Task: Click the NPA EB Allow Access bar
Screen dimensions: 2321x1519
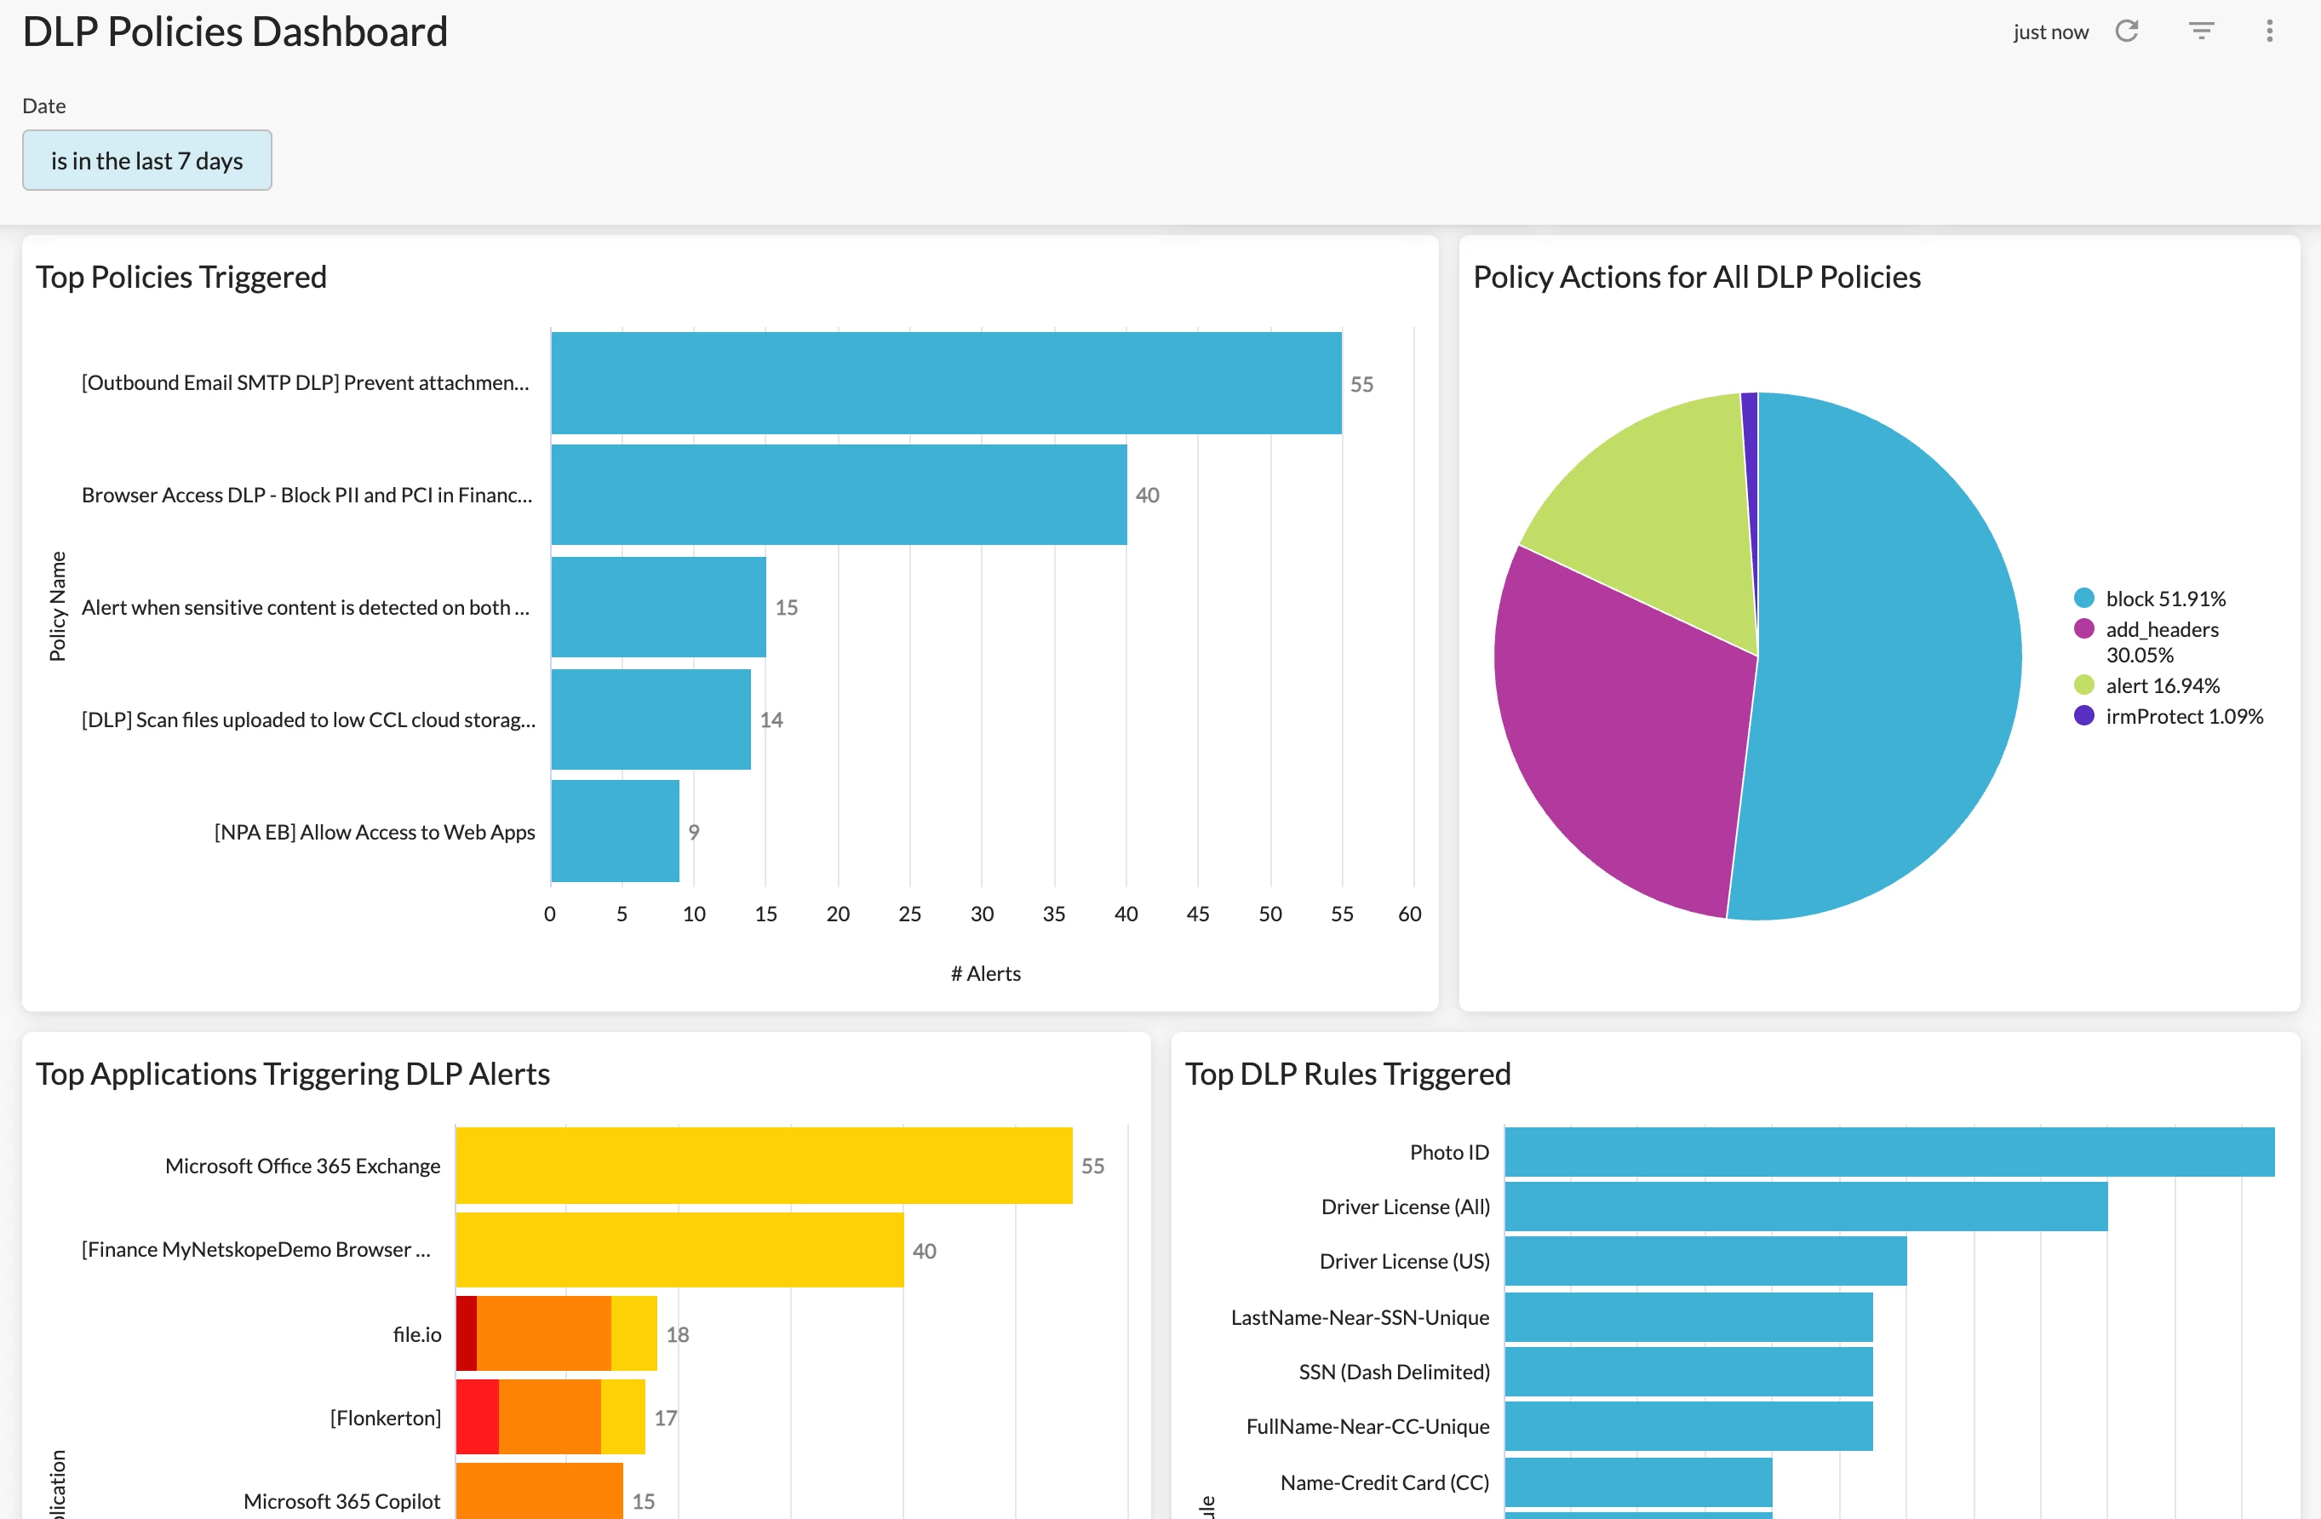Action: coord(616,832)
